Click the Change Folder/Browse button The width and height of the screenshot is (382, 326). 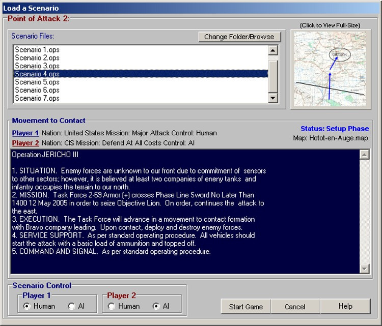click(239, 37)
